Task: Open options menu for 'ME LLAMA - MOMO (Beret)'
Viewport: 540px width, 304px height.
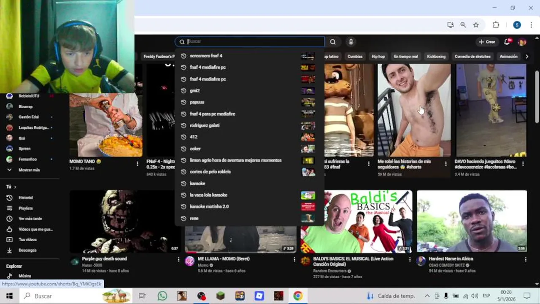Action: [294, 260]
